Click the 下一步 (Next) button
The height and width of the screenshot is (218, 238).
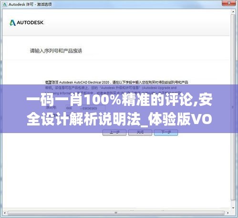[x=166, y=132]
